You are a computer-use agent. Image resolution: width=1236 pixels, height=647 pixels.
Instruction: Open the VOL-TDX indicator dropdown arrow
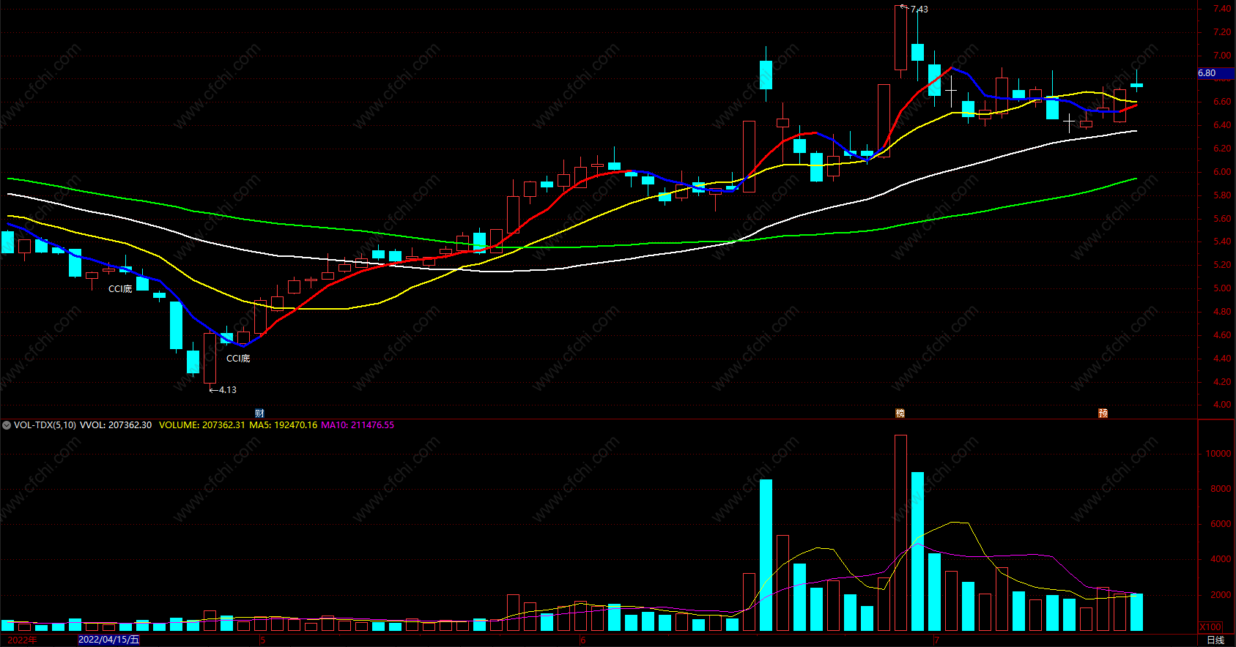(7, 425)
